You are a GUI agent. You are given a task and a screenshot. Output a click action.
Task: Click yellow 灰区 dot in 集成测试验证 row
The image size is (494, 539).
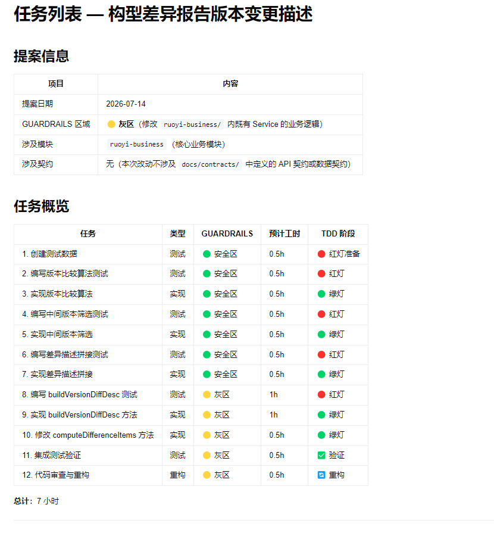tap(207, 456)
